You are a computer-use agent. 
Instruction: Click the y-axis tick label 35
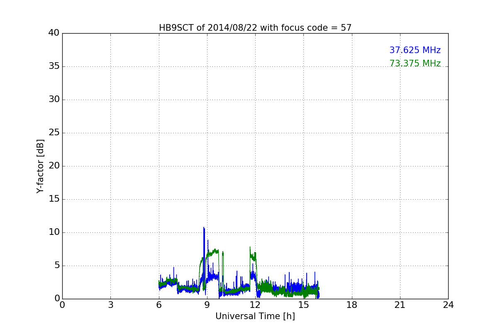54,66
